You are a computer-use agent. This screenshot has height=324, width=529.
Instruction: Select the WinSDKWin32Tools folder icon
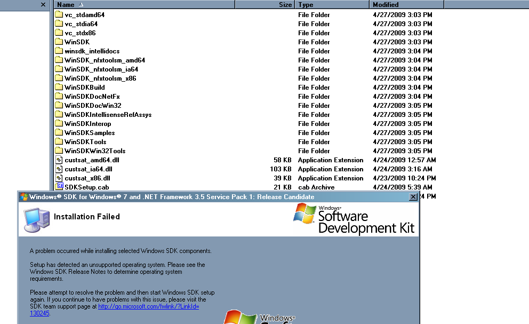point(59,151)
